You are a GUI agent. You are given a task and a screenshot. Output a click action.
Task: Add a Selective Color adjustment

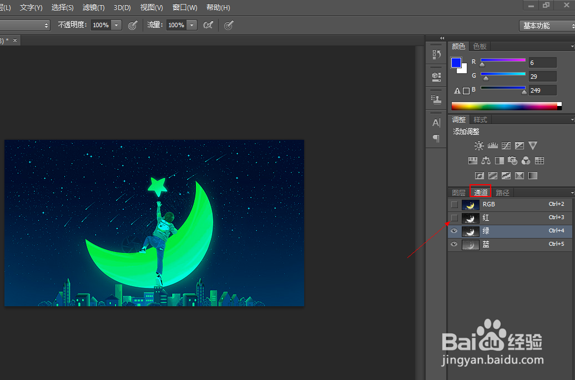point(519,175)
